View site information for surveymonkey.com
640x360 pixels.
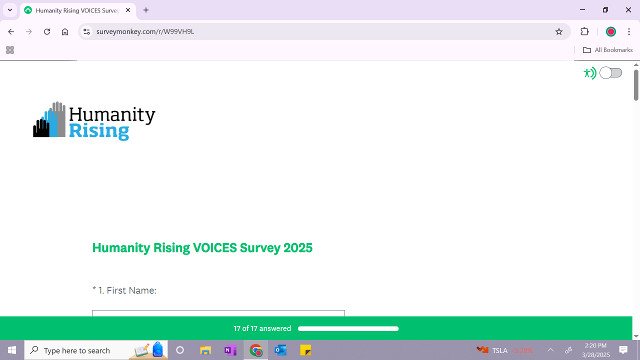point(86,31)
